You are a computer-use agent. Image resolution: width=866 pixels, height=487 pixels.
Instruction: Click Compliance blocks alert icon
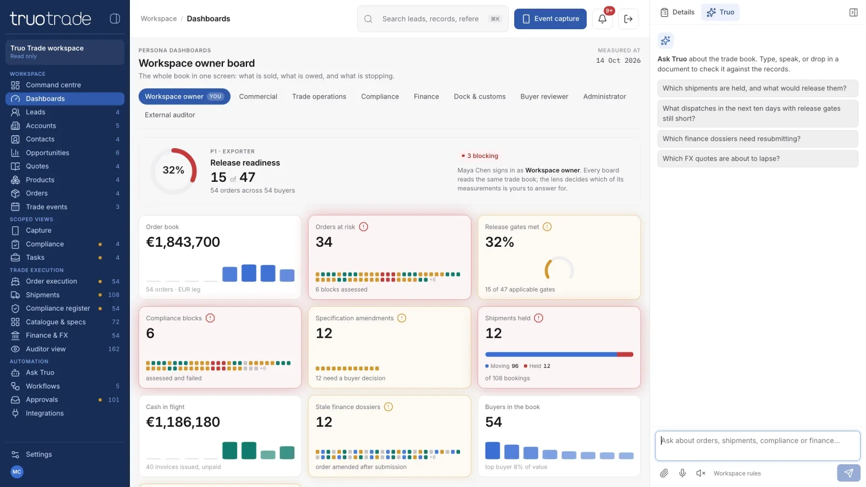click(211, 318)
